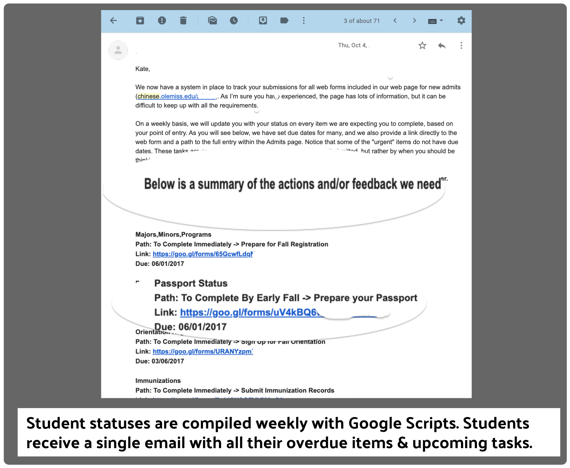Open the message options vertical dots menu

click(x=461, y=45)
